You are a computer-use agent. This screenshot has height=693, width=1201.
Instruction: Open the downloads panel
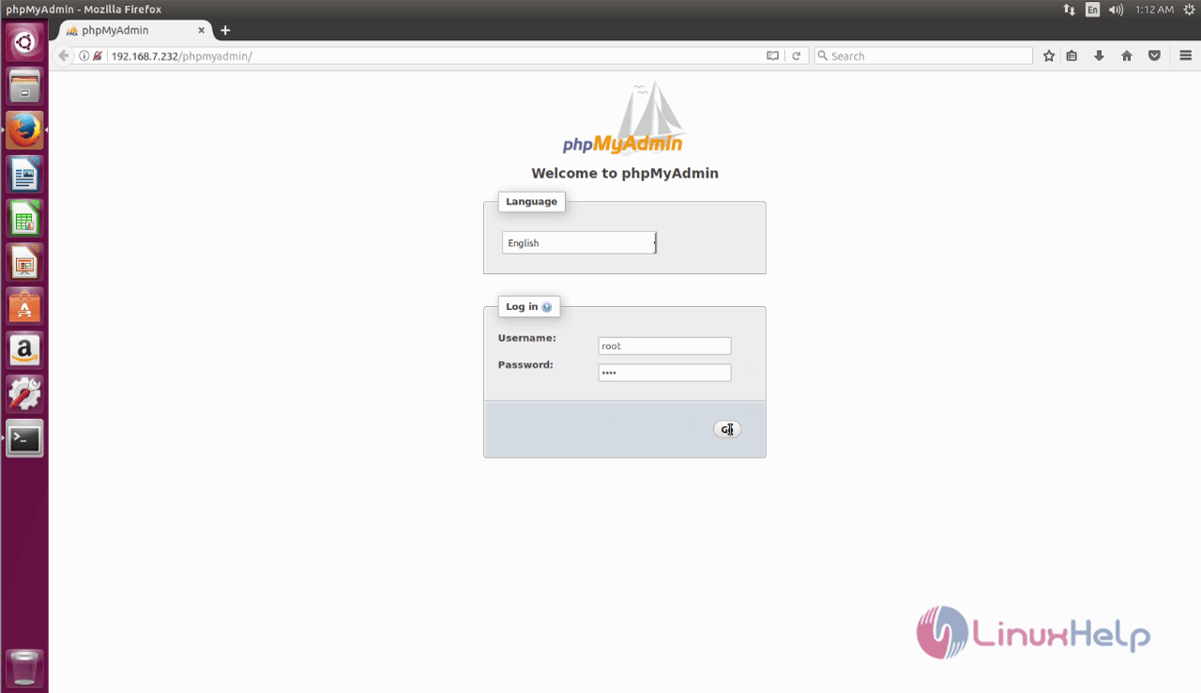(1099, 56)
